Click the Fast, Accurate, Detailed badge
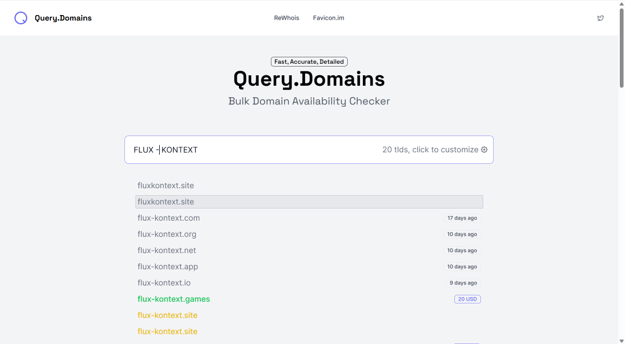Viewport: 625px width, 344px height. tap(309, 61)
